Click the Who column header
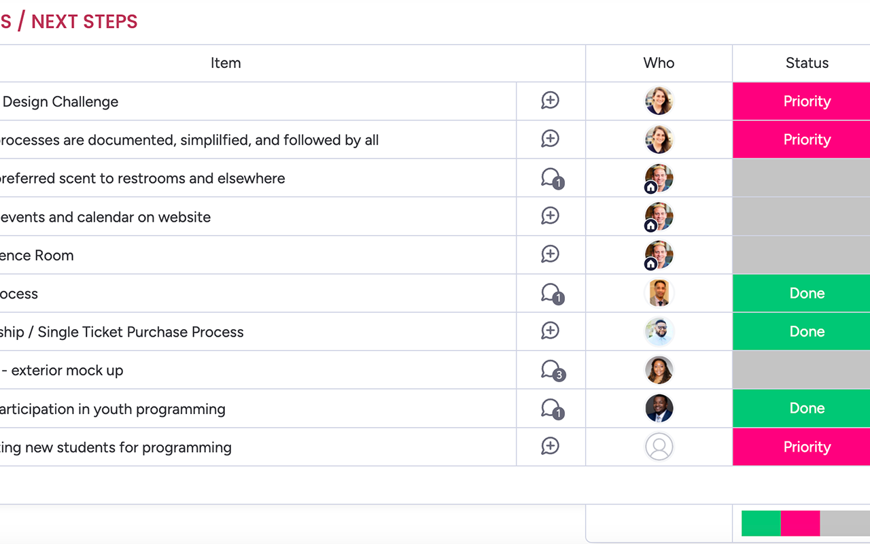 click(x=659, y=63)
